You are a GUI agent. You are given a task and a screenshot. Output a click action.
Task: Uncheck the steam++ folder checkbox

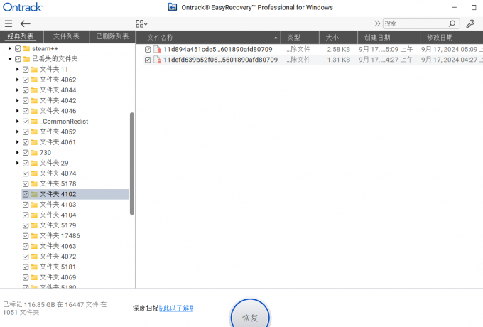18,49
